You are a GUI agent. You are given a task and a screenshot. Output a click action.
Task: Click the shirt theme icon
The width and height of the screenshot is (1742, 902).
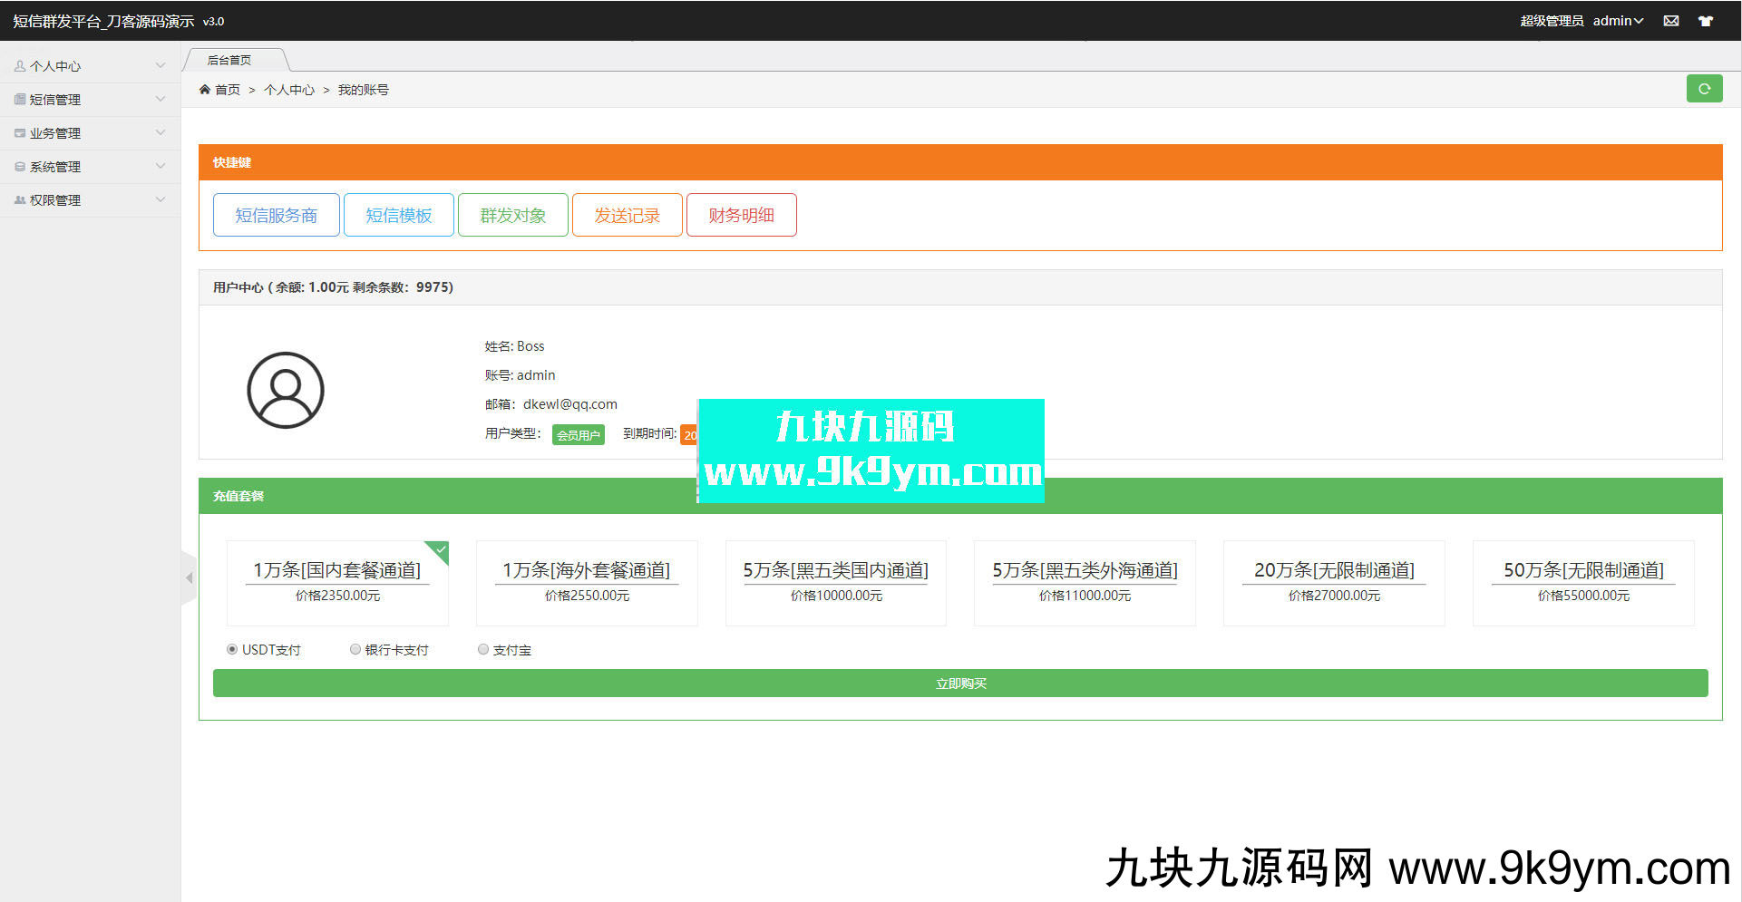point(1706,21)
